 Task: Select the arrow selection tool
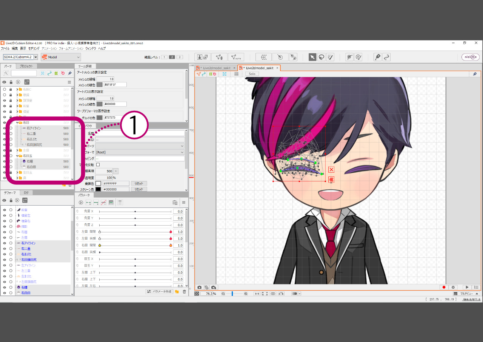pos(312,57)
